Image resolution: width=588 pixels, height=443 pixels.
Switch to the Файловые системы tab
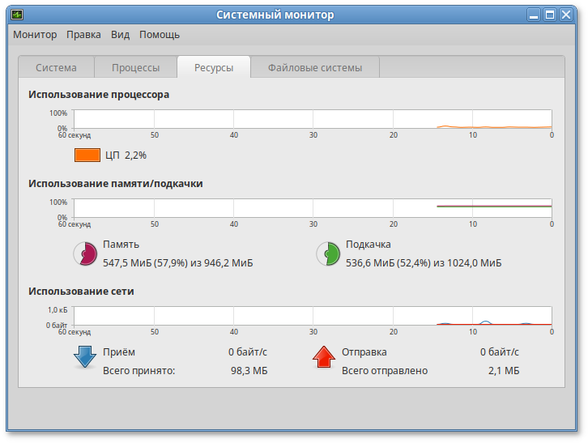click(x=314, y=68)
